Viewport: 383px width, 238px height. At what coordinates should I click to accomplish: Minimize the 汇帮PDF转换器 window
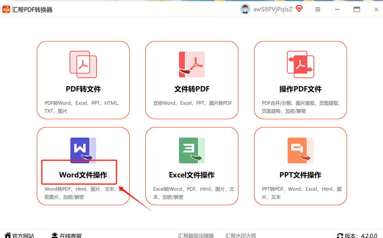point(337,9)
